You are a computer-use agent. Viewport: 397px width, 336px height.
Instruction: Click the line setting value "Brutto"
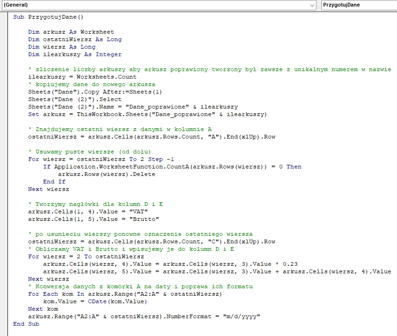pyautogui.click(x=93, y=219)
